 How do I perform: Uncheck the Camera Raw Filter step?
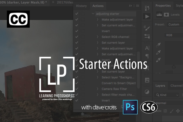click(77, 89)
